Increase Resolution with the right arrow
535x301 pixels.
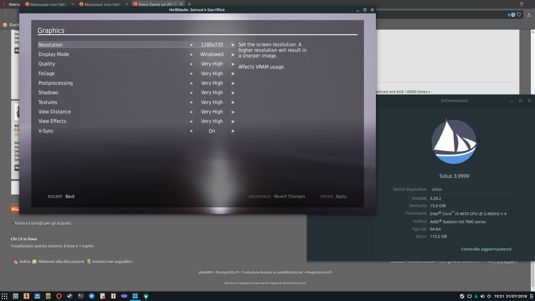point(233,45)
